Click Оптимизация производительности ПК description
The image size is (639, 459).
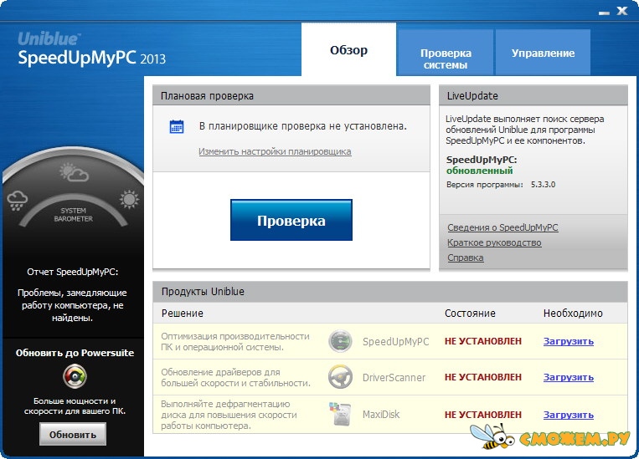(235, 342)
